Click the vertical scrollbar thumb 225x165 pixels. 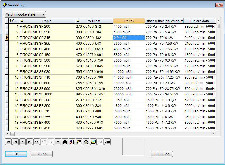[218, 26]
